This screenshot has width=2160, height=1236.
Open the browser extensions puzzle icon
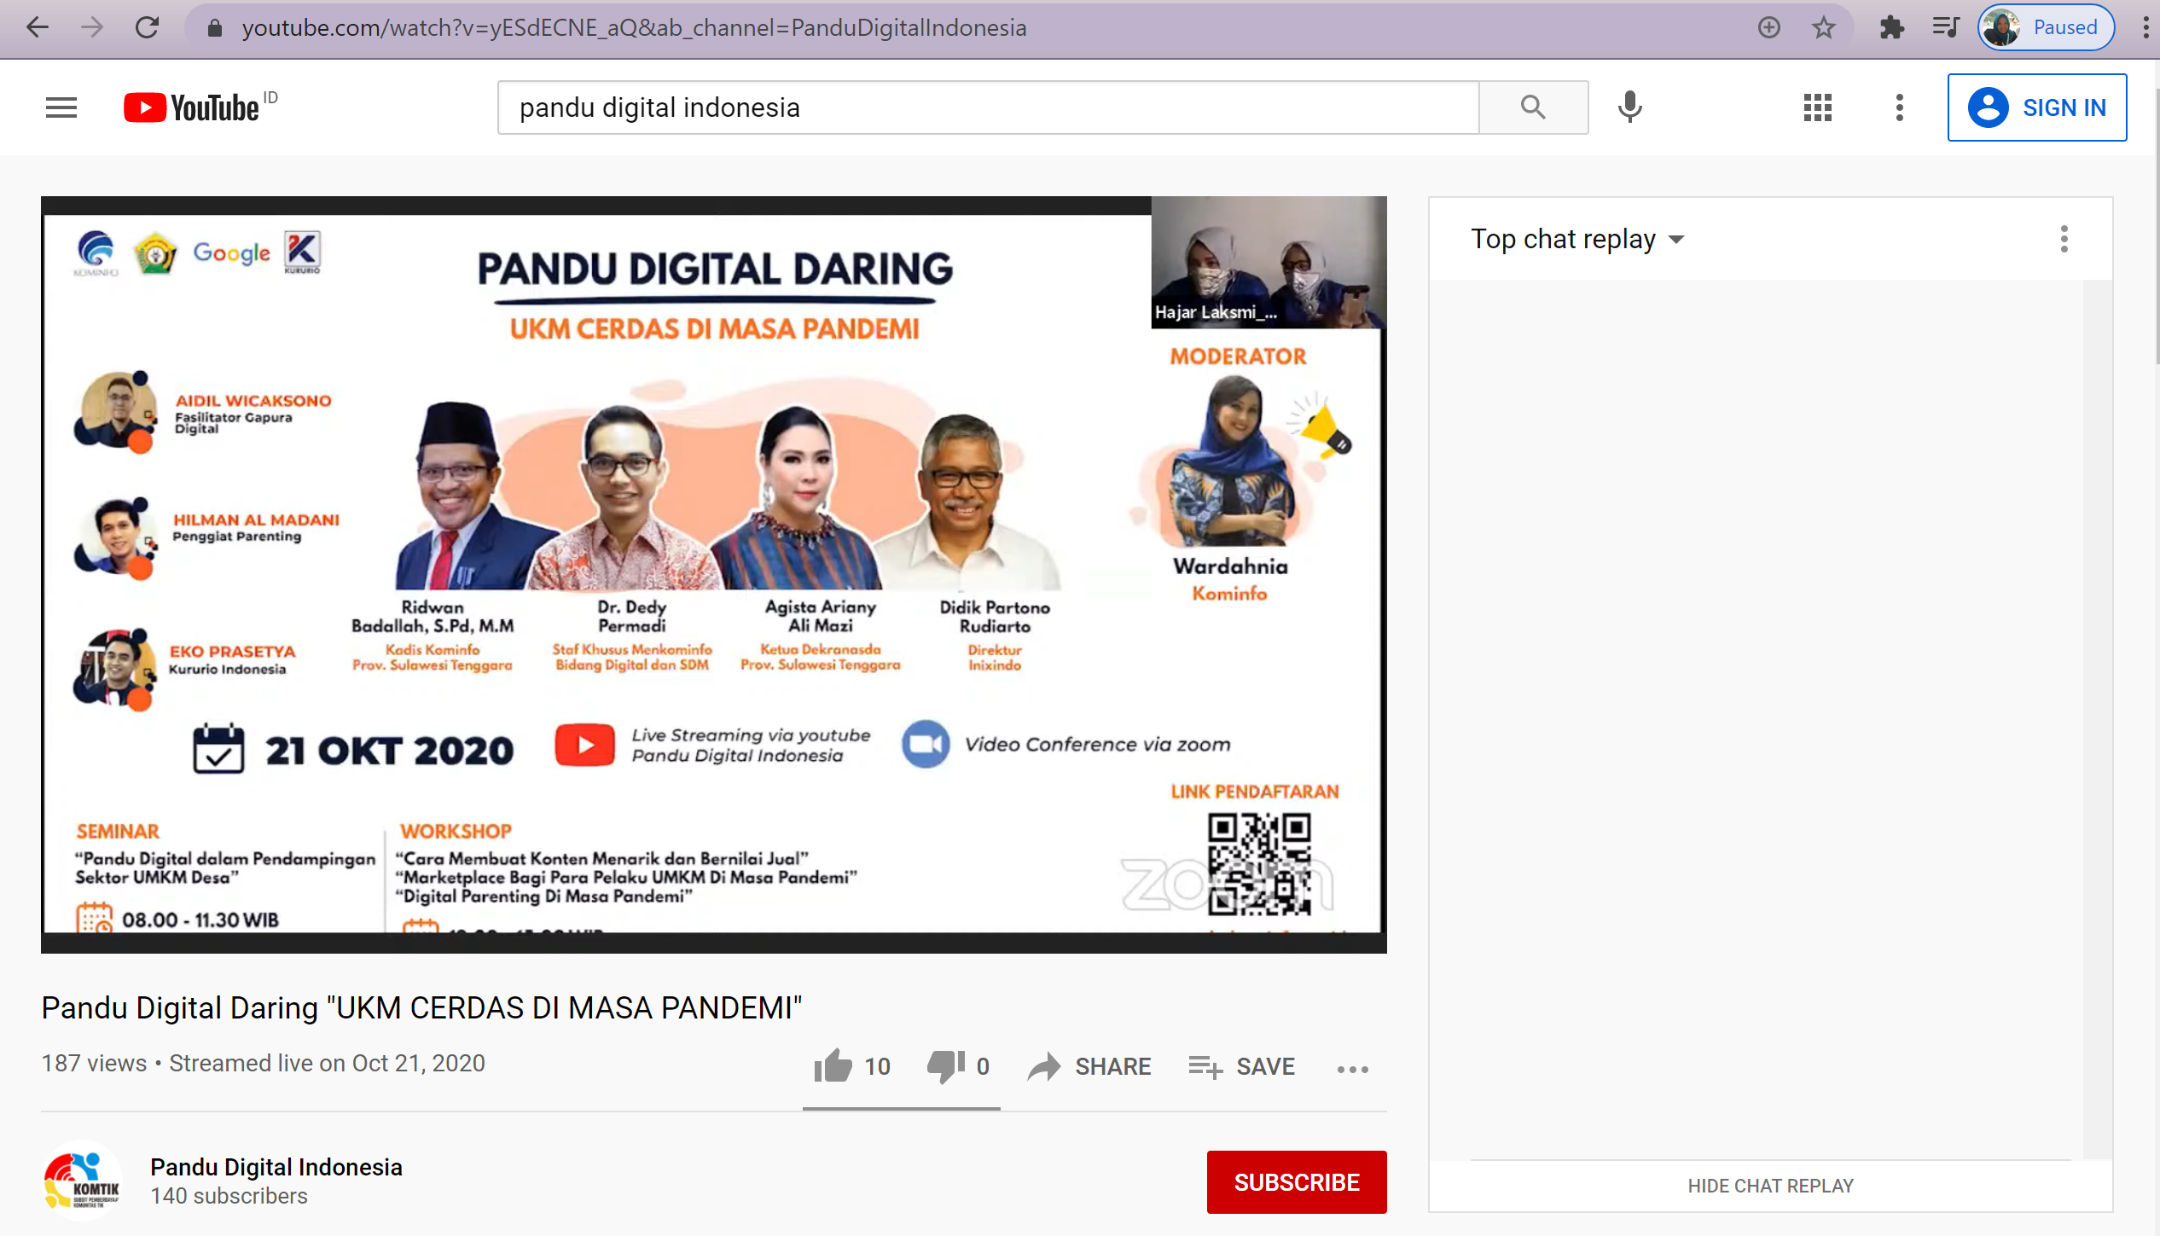coord(1891,28)
